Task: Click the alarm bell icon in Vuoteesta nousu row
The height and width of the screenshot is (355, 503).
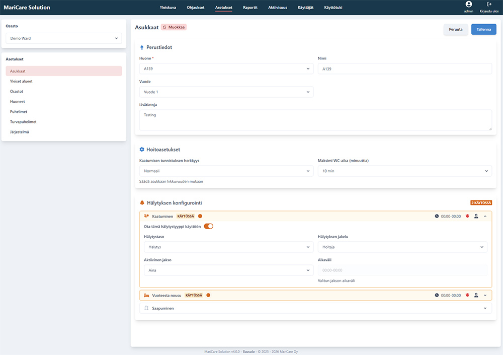Action: (467, 295)
